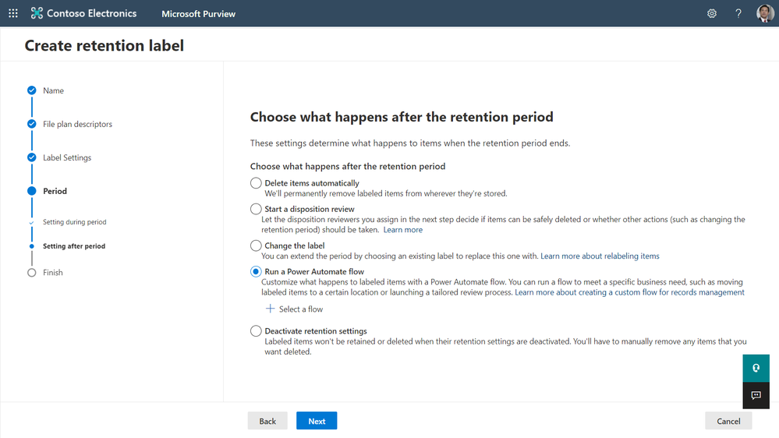This screenshot has height=438, width=779.
Task: Open Learn more about relabeling items link
Action: click(x=600, y=256)
